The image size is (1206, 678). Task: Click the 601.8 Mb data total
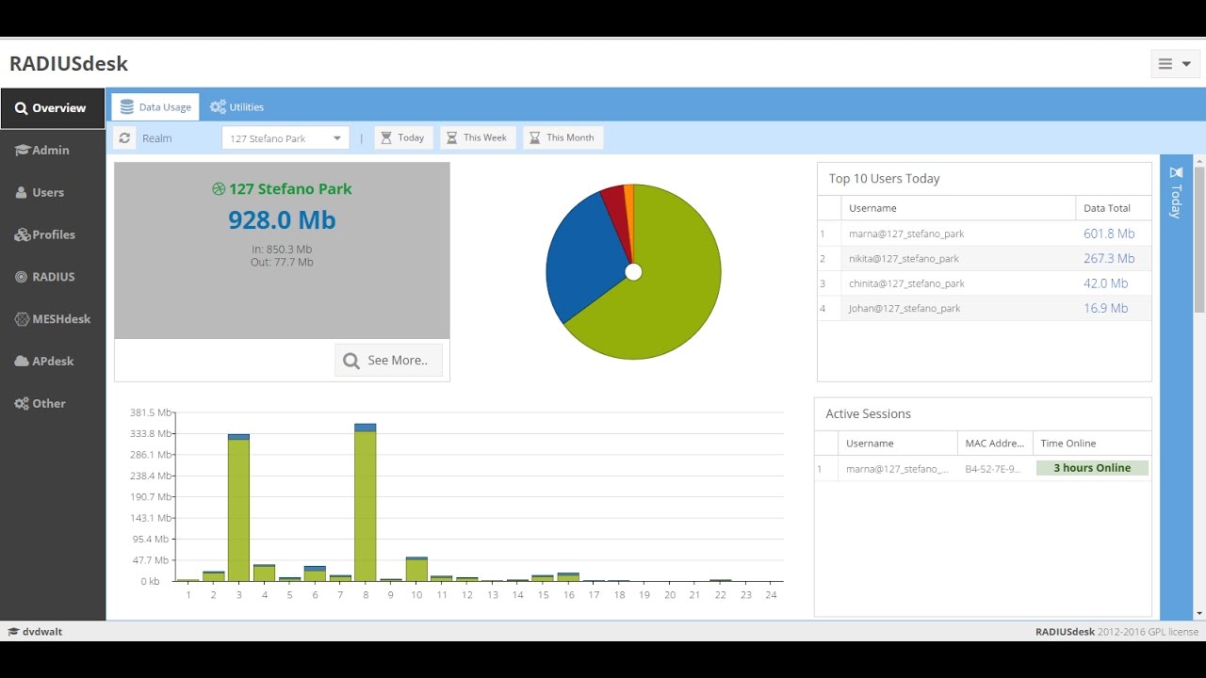1109,234
